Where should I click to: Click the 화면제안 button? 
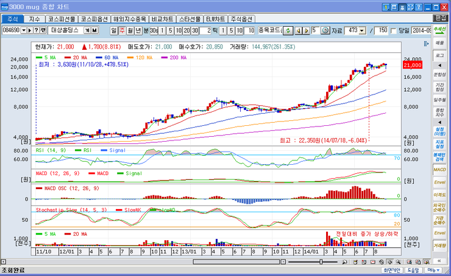[392, 271]
